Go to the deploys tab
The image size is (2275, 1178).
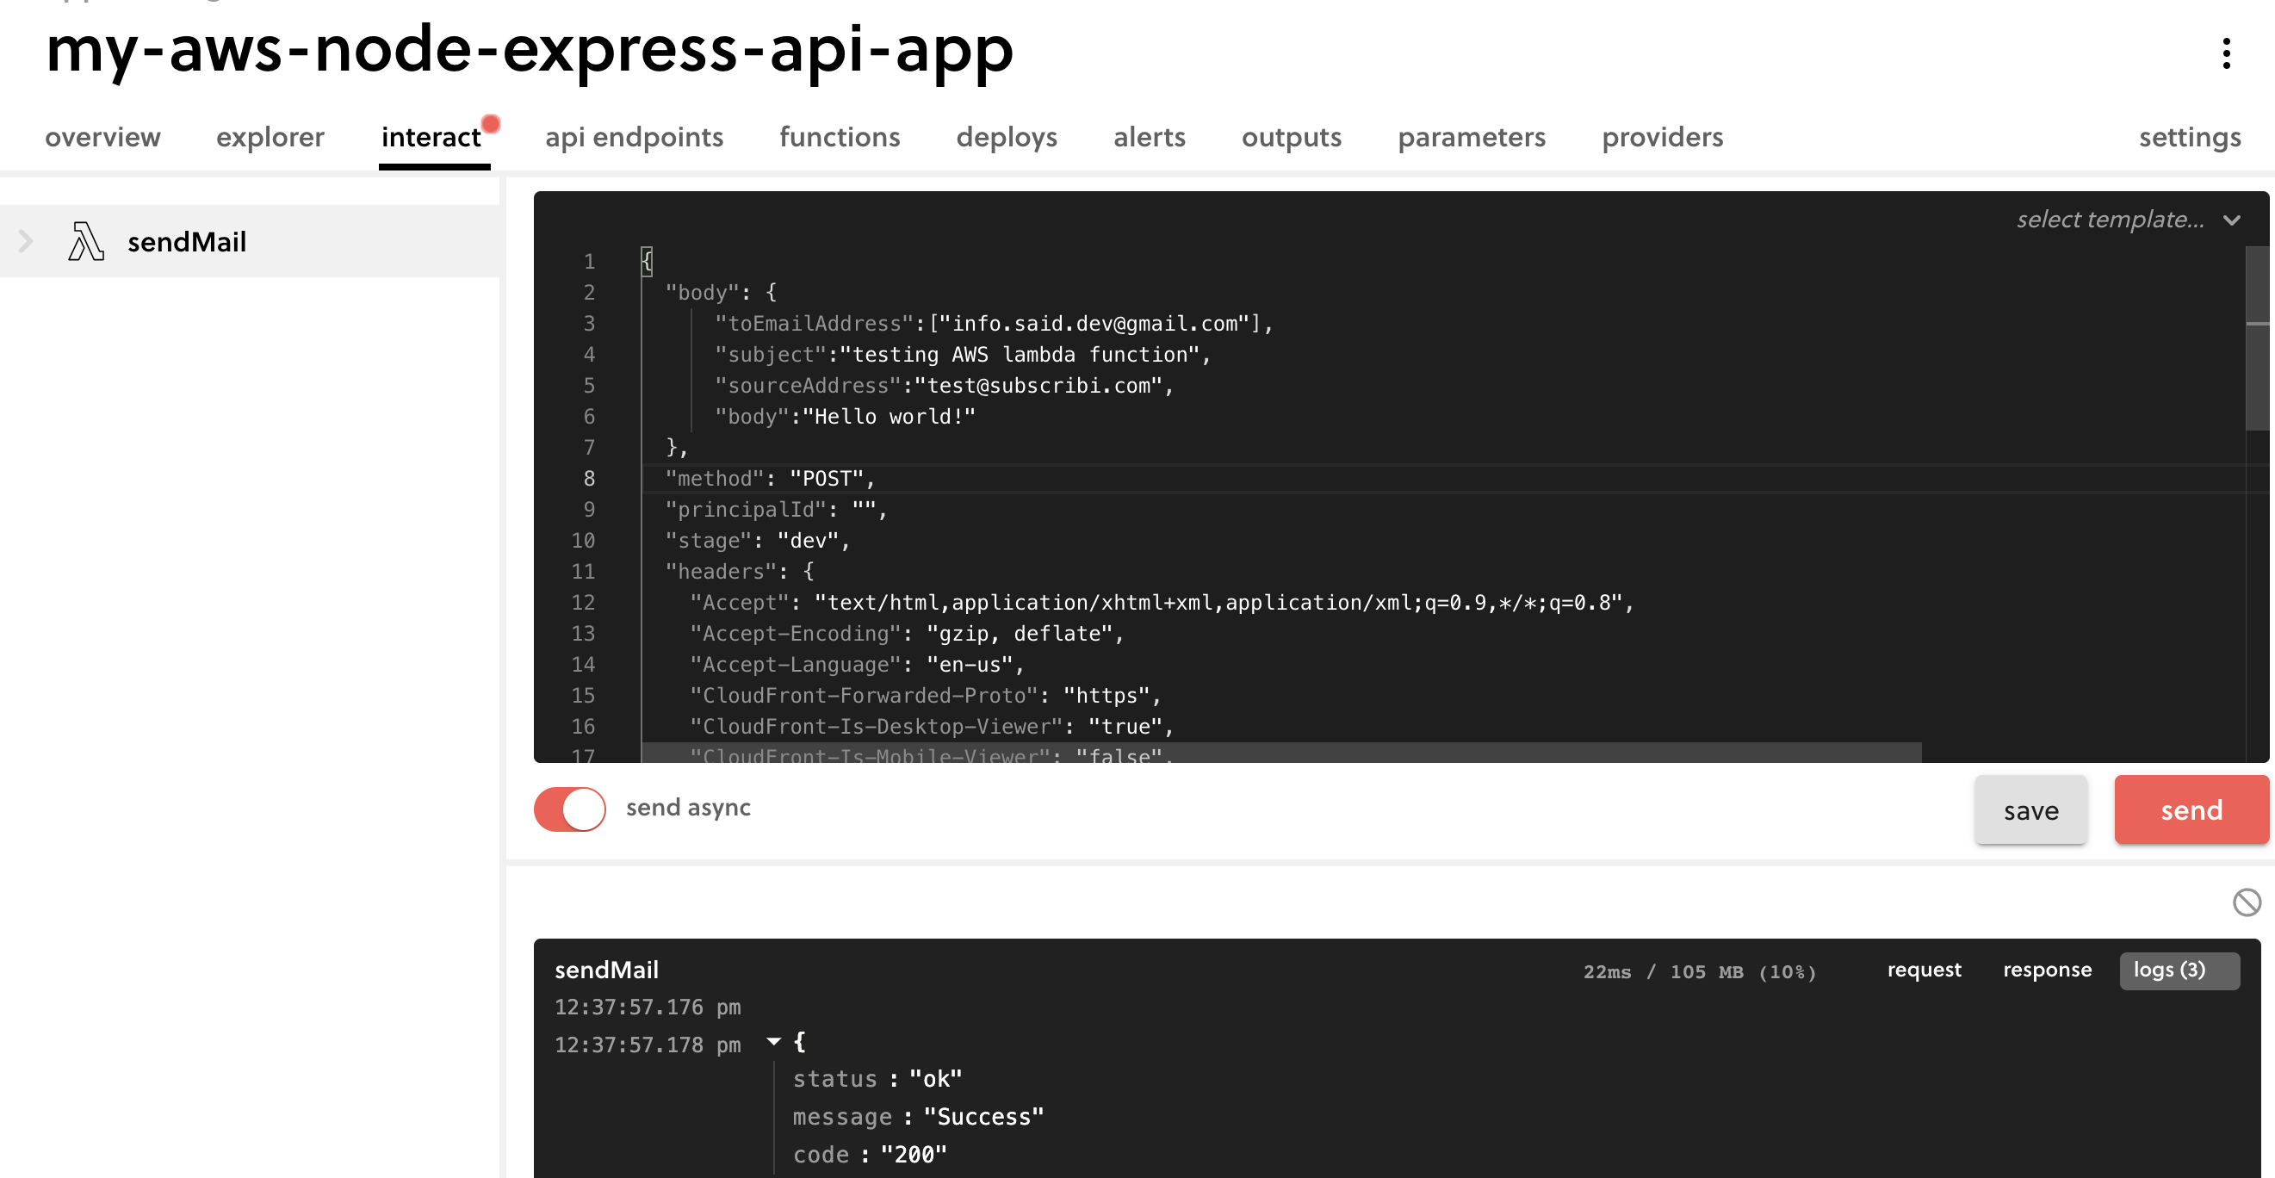[x=1006, y=137]
